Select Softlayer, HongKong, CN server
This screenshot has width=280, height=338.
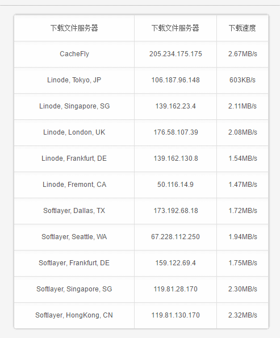[x=74, y=315]
